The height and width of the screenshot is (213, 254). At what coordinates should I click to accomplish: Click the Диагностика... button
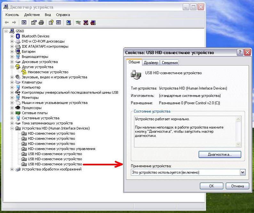219,154
